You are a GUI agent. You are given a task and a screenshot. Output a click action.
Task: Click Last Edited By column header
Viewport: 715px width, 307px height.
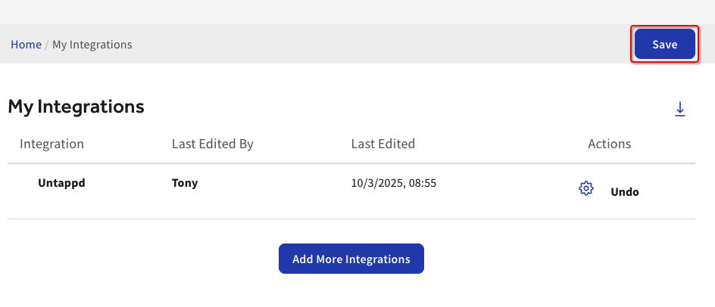point(212,144)
